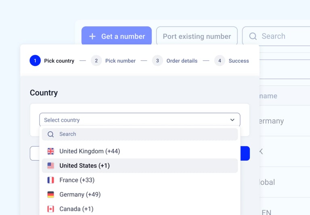Viewport: 310px width, 215px height.
Task: Go to step 3 Order details
Action: 175,61
